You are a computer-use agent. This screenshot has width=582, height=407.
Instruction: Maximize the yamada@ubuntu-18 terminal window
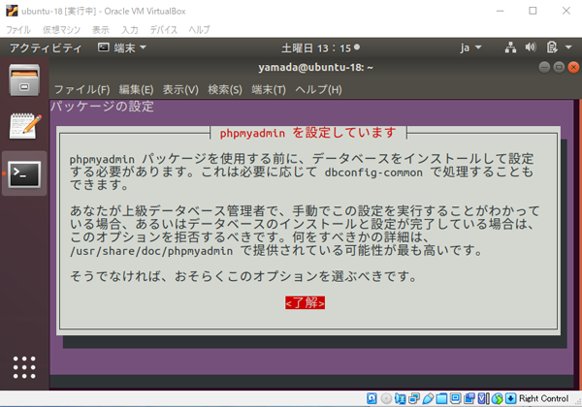(x=559, y=67)
